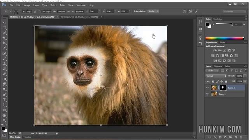The height and width of the screenshot is (140, 249).
Task: Toggle lock transparent pixels
Action: pos(213,82)
